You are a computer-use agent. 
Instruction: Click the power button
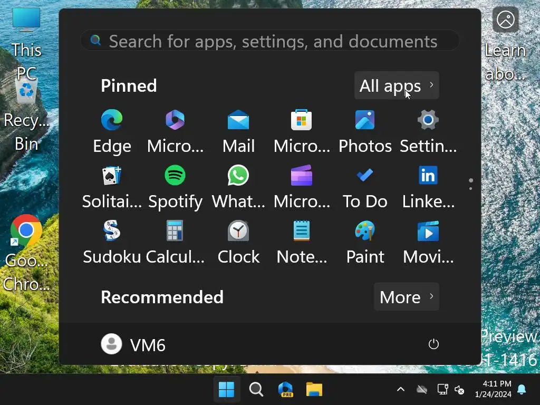[433, 344]
